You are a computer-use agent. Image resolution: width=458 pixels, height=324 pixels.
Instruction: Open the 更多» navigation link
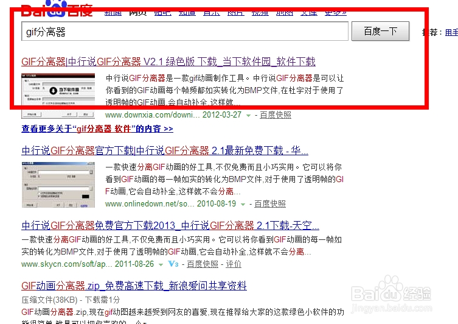336,13
